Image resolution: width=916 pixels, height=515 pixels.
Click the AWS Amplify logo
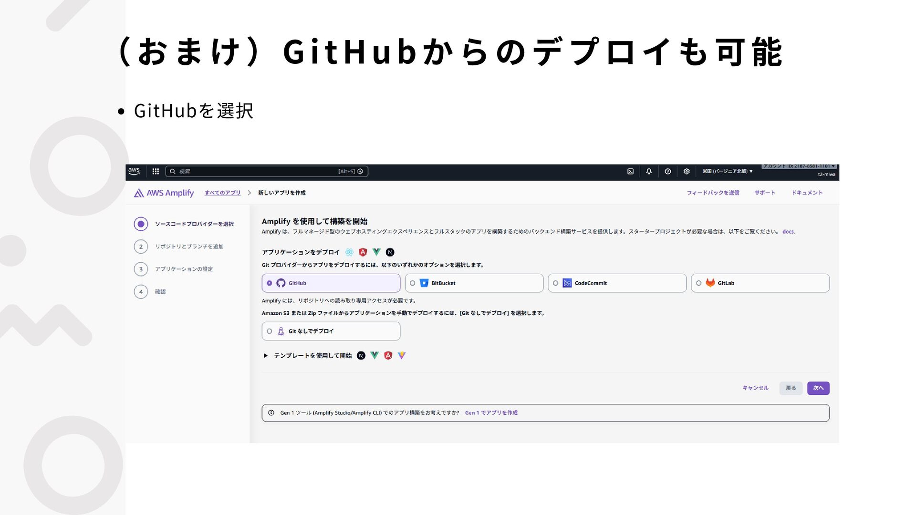coord(164,193)
